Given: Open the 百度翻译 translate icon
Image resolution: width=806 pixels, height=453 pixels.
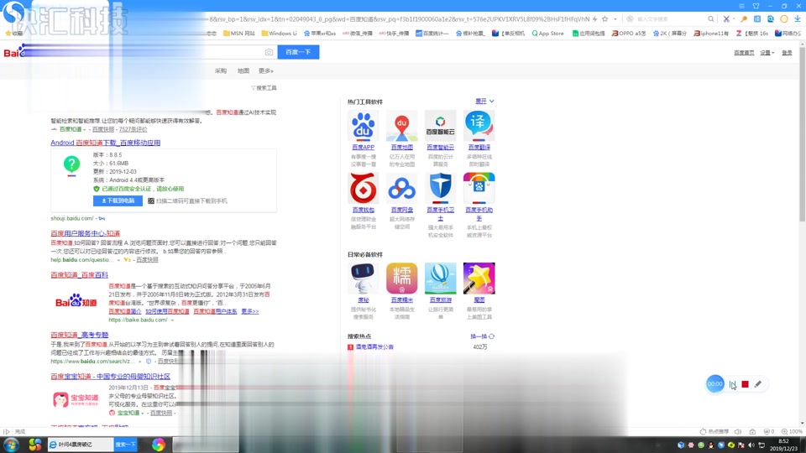Looking at the screenshot, I should click(479, 126).
